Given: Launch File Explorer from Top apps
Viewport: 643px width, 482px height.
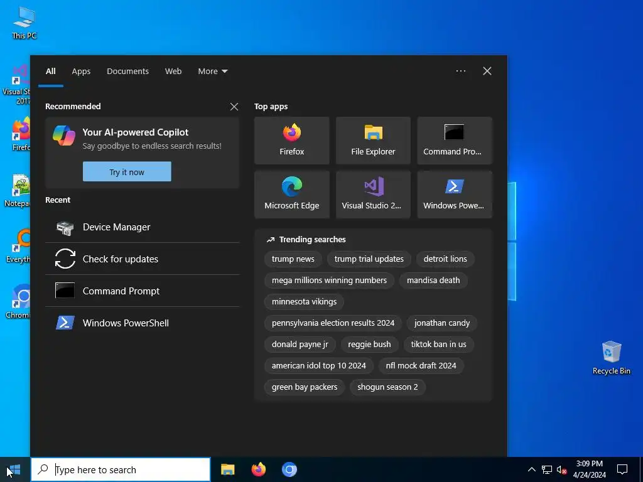Looking at the screenshot, I should (373, 141).
